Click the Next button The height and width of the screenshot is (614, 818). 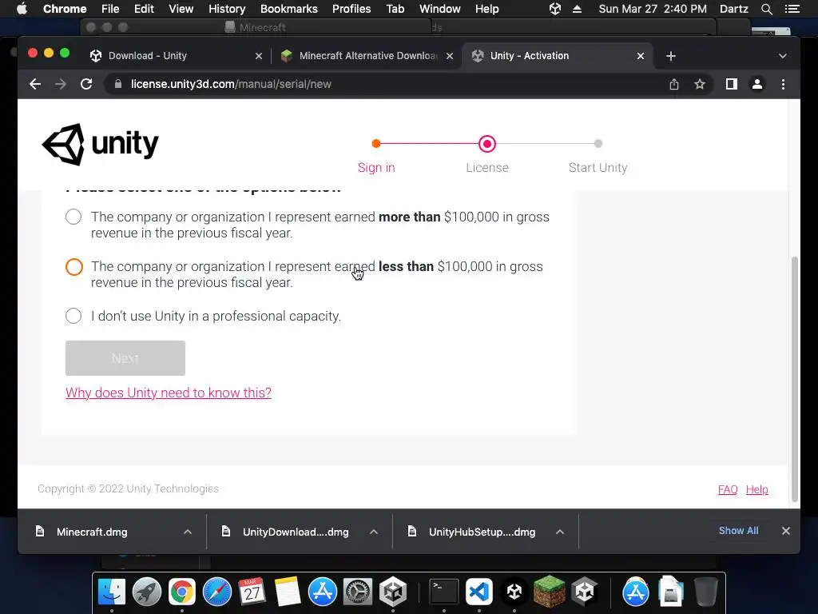coord(125,358)
